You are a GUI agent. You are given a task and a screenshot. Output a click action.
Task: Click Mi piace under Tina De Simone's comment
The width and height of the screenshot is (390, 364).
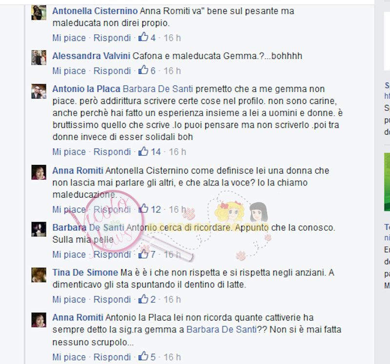(x=69, y=300)
